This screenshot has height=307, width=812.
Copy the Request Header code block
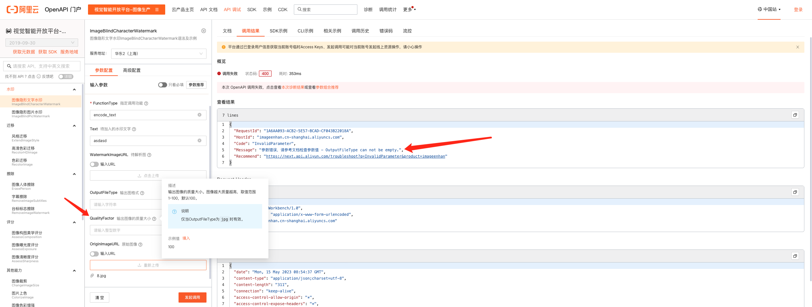click(x=795, y=192)
